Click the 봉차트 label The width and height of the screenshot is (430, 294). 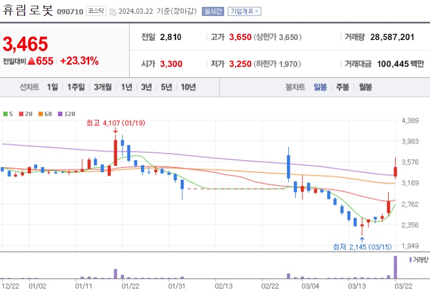coord(296,87)
